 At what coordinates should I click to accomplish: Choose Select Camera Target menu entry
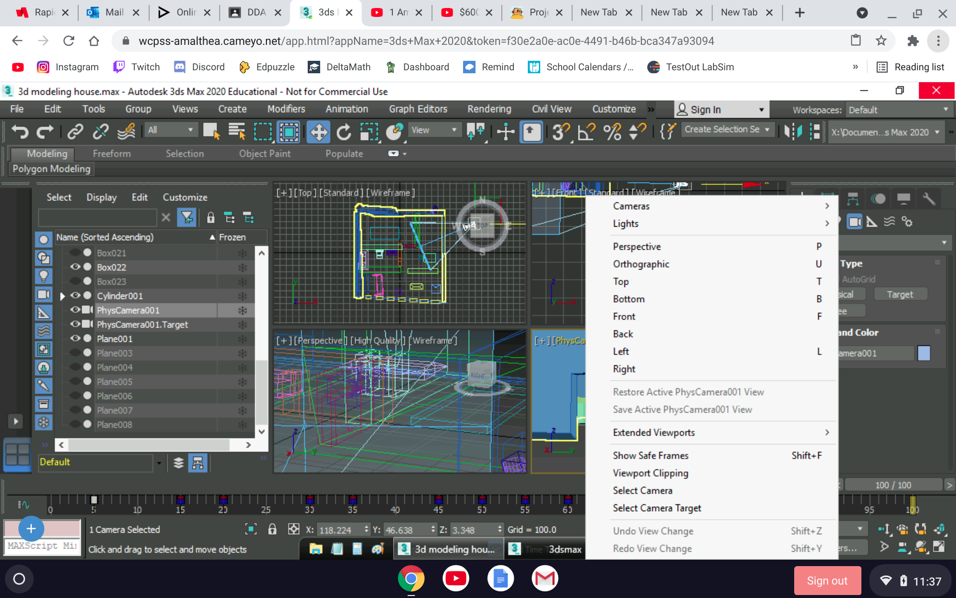click(720, 508)
